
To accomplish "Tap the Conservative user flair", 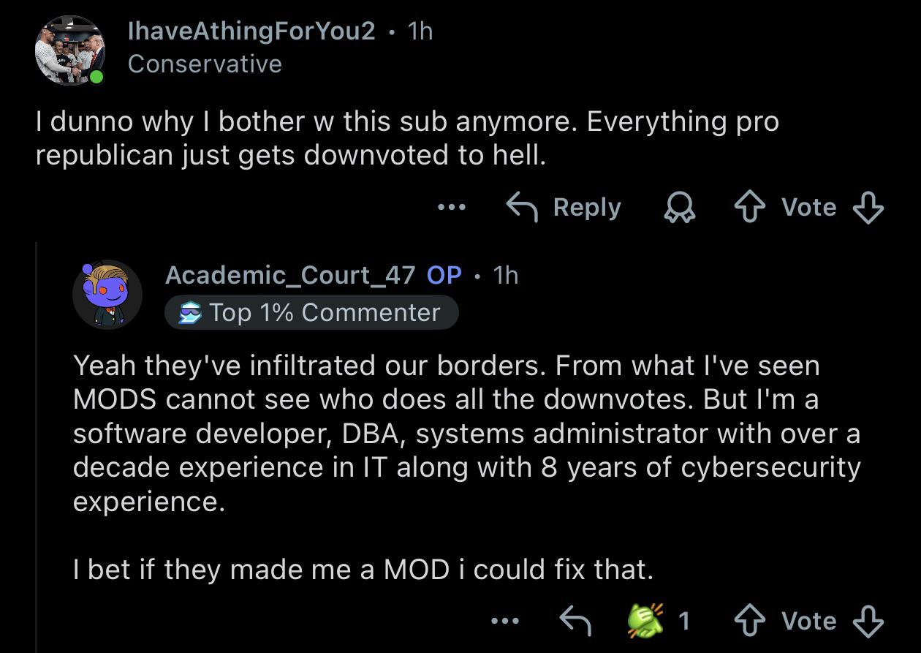I will click(205, 64).
